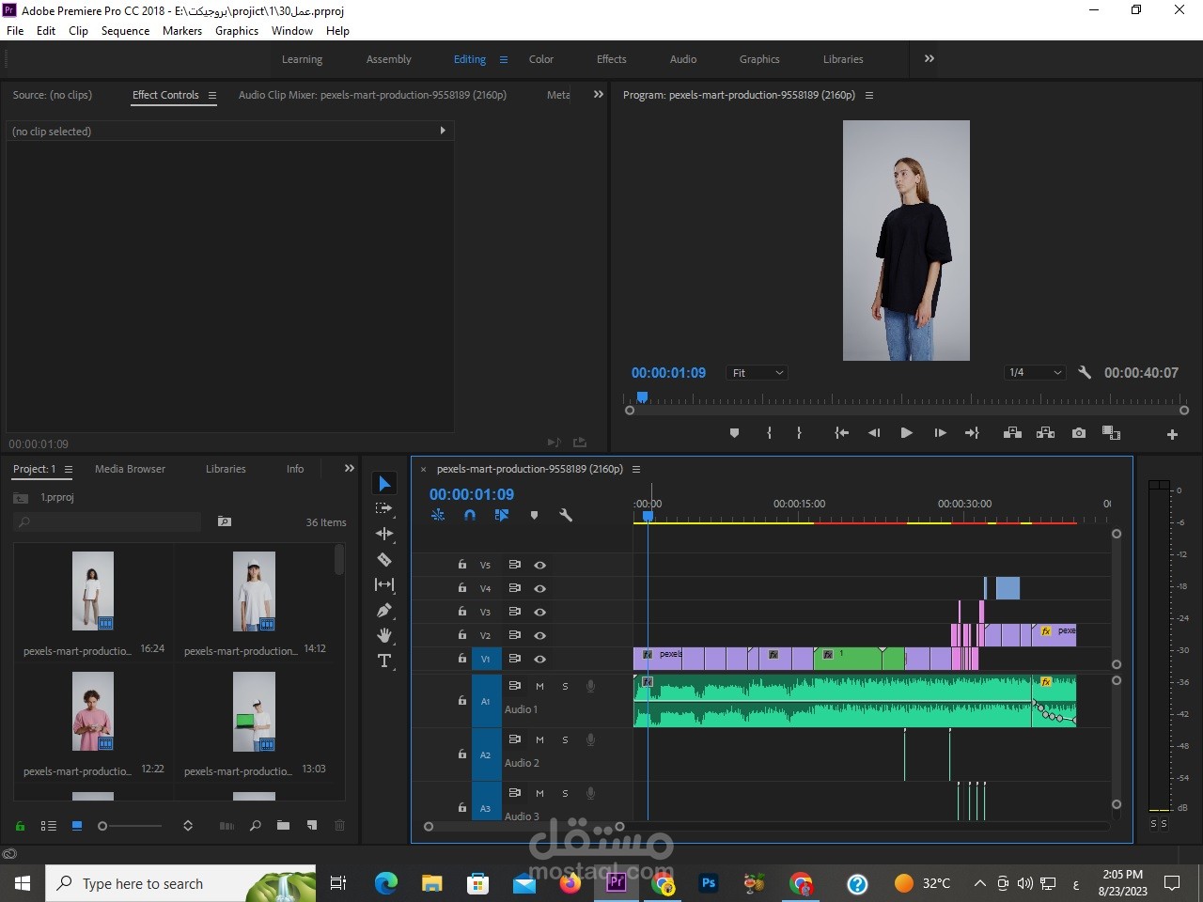Open timeline display settings wrench

pos(566,515)
